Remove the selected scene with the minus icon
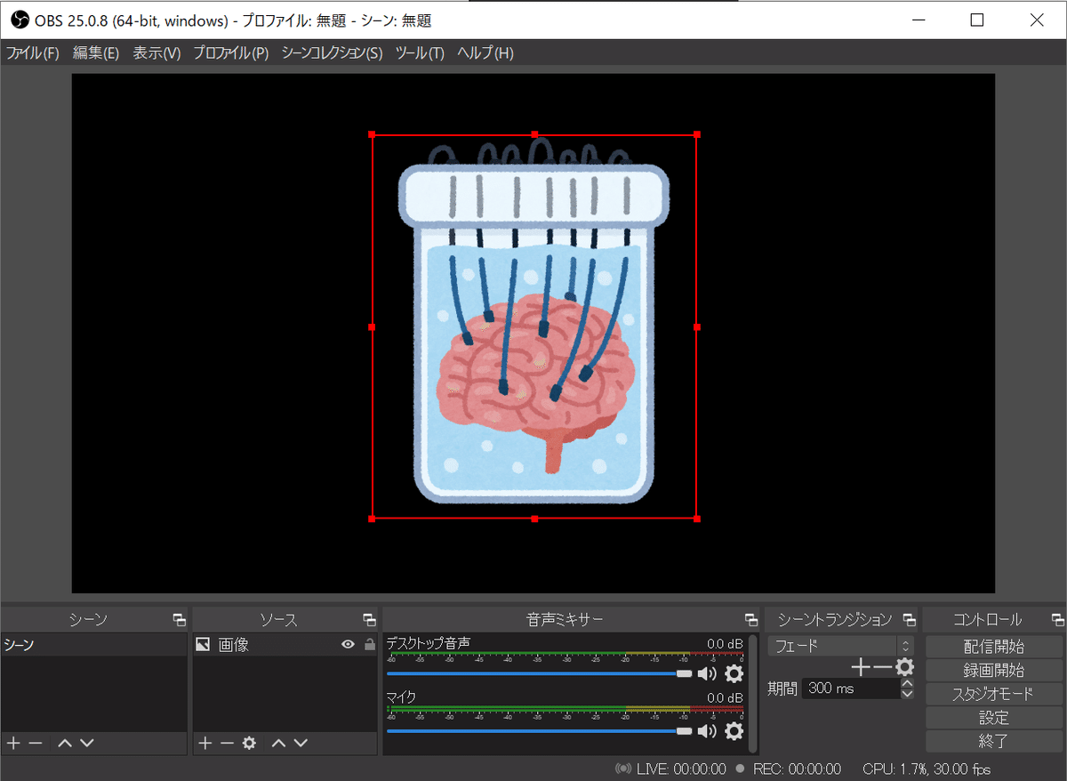Screen dimensions: 1067x781 (x=36, y=743)
